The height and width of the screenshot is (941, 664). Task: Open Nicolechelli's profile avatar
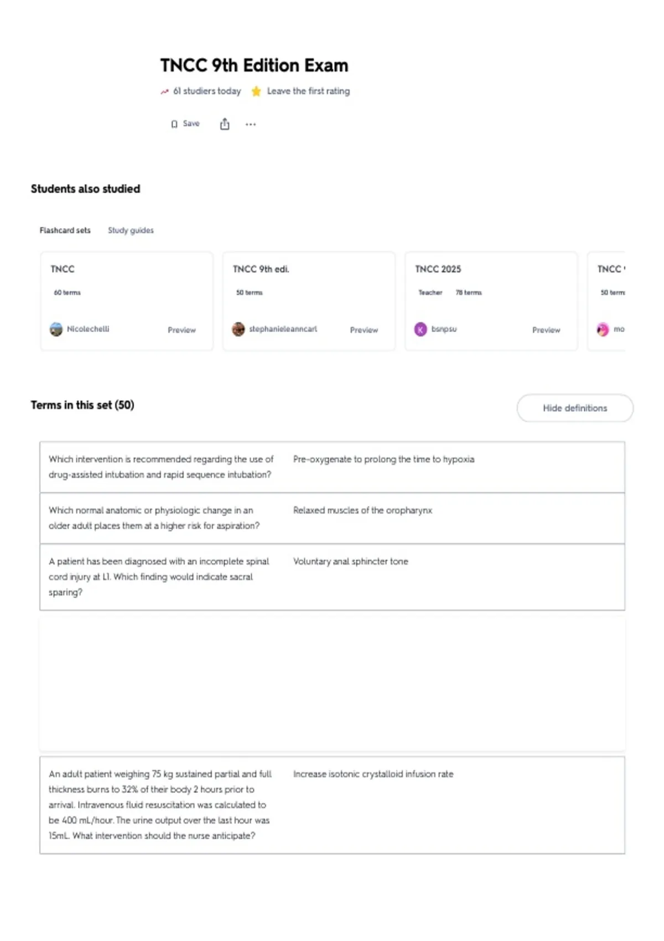click(x=56, y=329)
